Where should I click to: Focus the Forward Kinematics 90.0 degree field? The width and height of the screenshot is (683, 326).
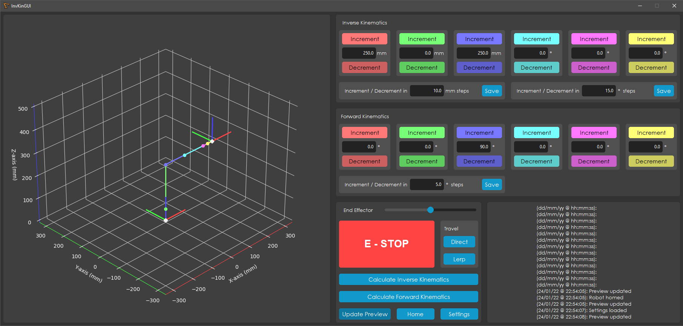(x=473, y=147)
